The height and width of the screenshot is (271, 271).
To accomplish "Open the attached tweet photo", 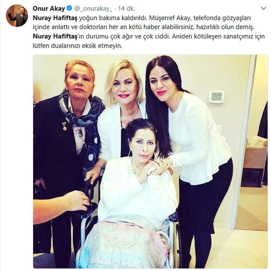I will click(150, 161).
